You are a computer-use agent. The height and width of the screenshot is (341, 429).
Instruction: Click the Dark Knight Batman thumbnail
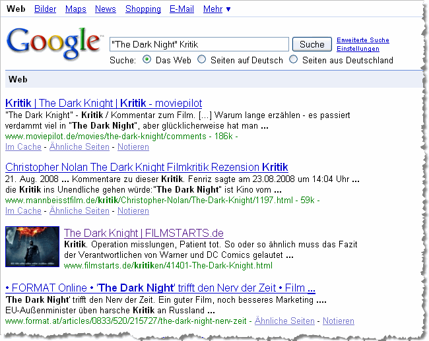[x=32, y=247]
